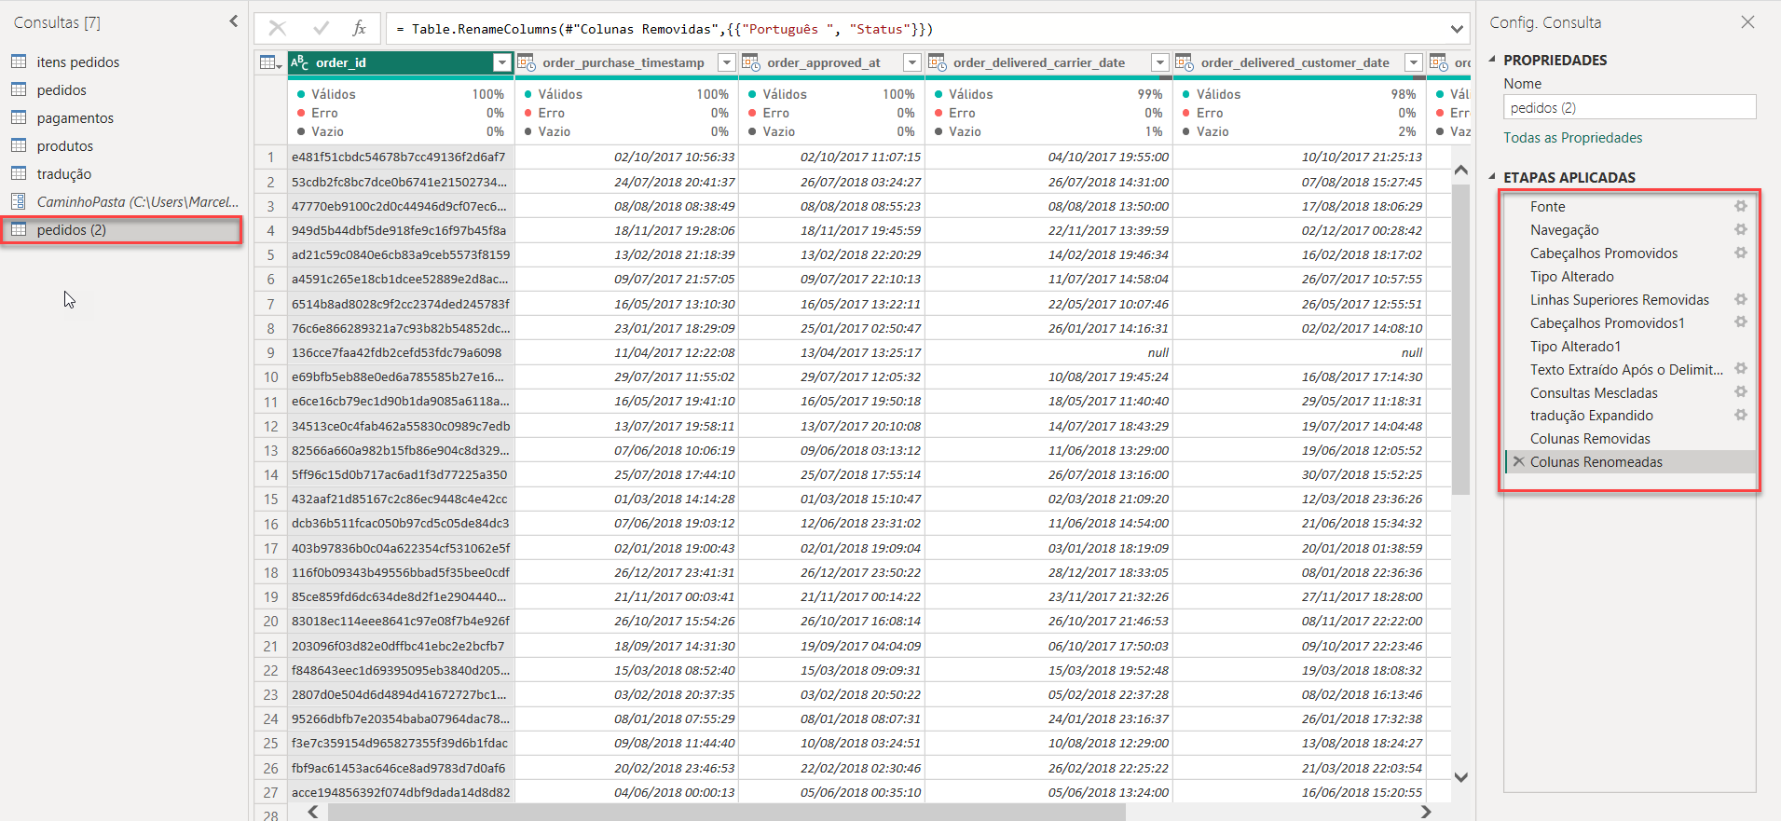
Task: Open the produtos query
Action: tap(64, 146)
